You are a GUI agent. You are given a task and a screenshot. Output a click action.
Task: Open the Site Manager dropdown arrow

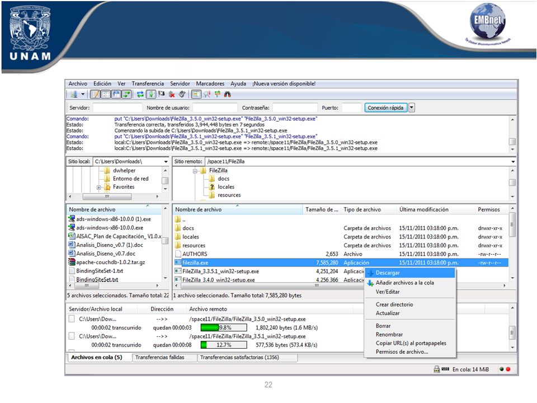coord(83,94)
